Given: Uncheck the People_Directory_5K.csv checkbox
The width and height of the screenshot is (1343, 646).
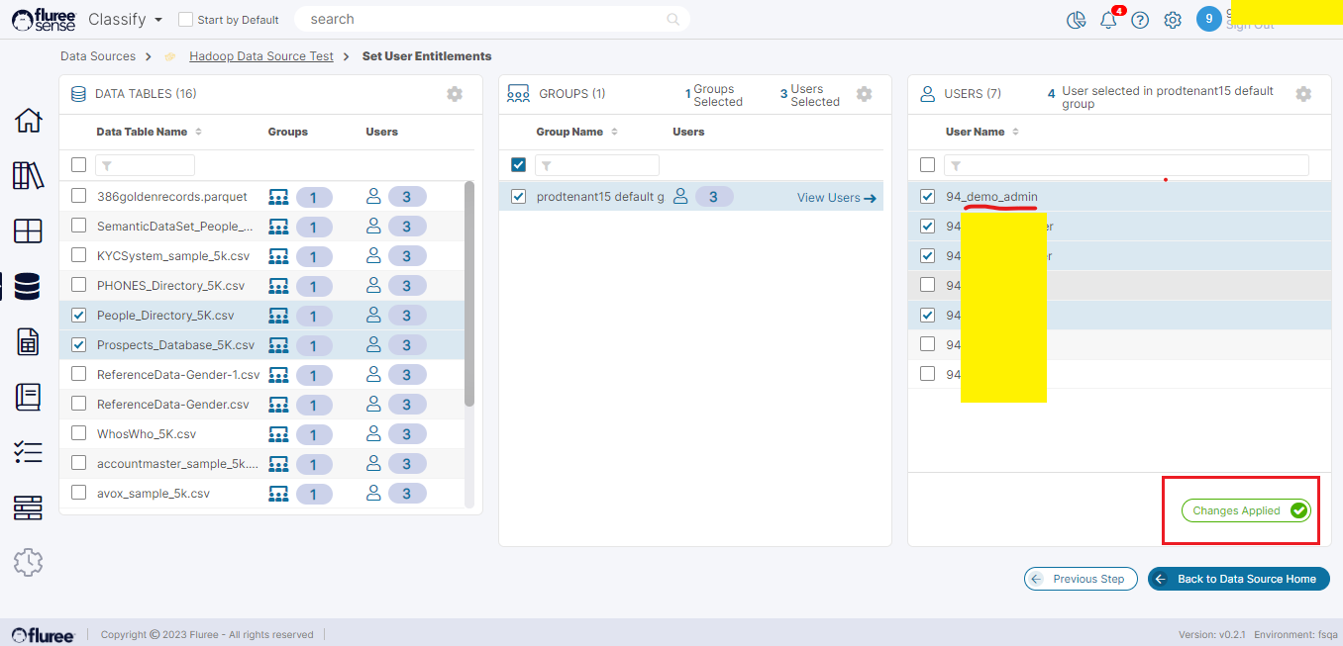Looking at the screenshot, I should tap(79, 315).
